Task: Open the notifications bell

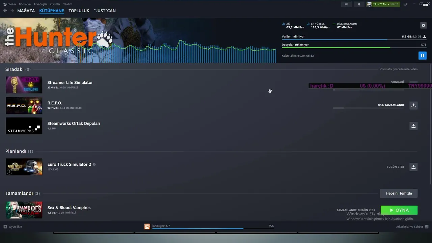Action: coord(359,4)
